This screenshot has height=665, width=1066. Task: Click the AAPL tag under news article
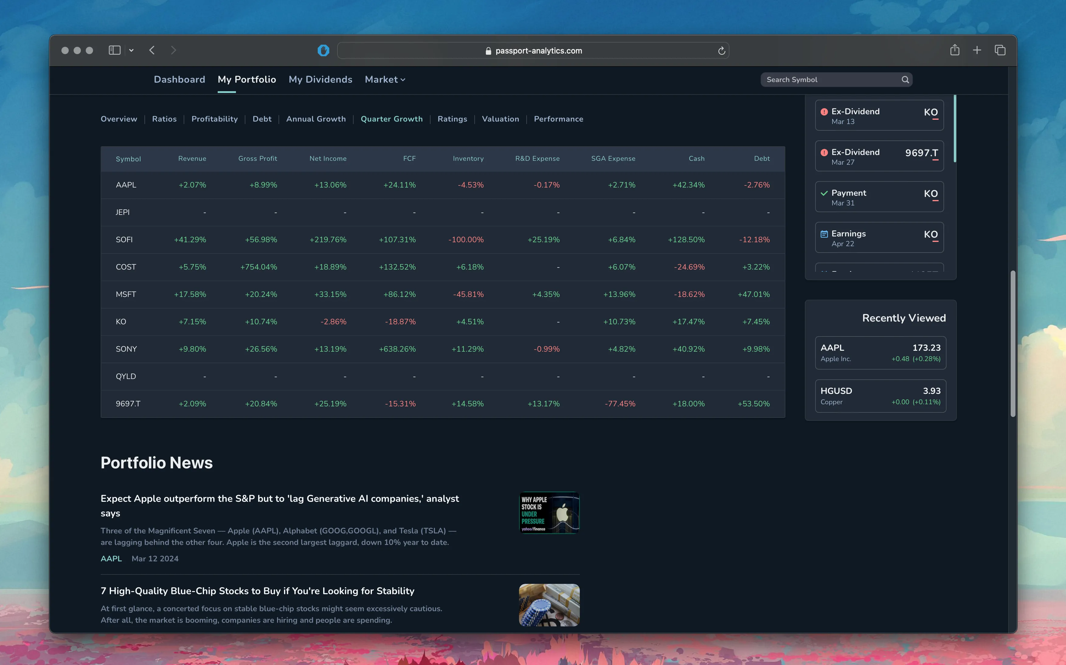(111, 559)
